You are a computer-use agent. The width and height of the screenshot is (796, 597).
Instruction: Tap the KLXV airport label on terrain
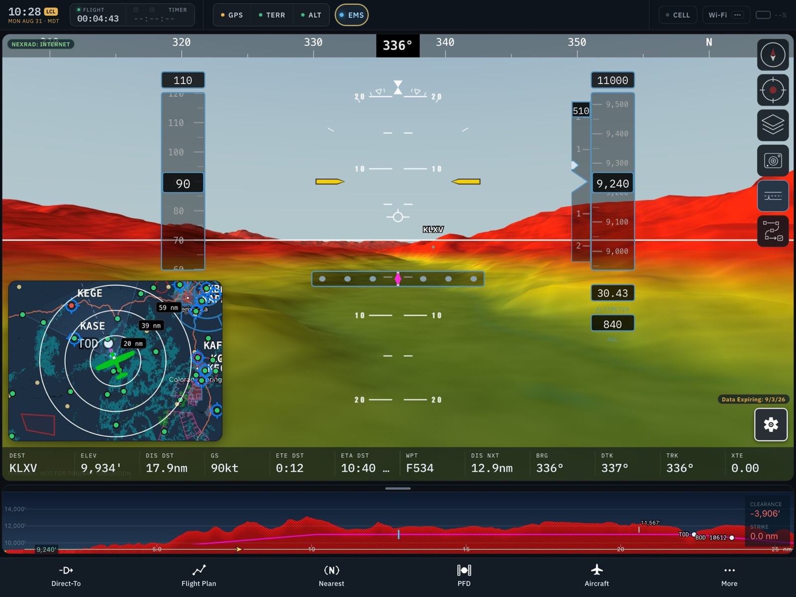click(433, 229)
